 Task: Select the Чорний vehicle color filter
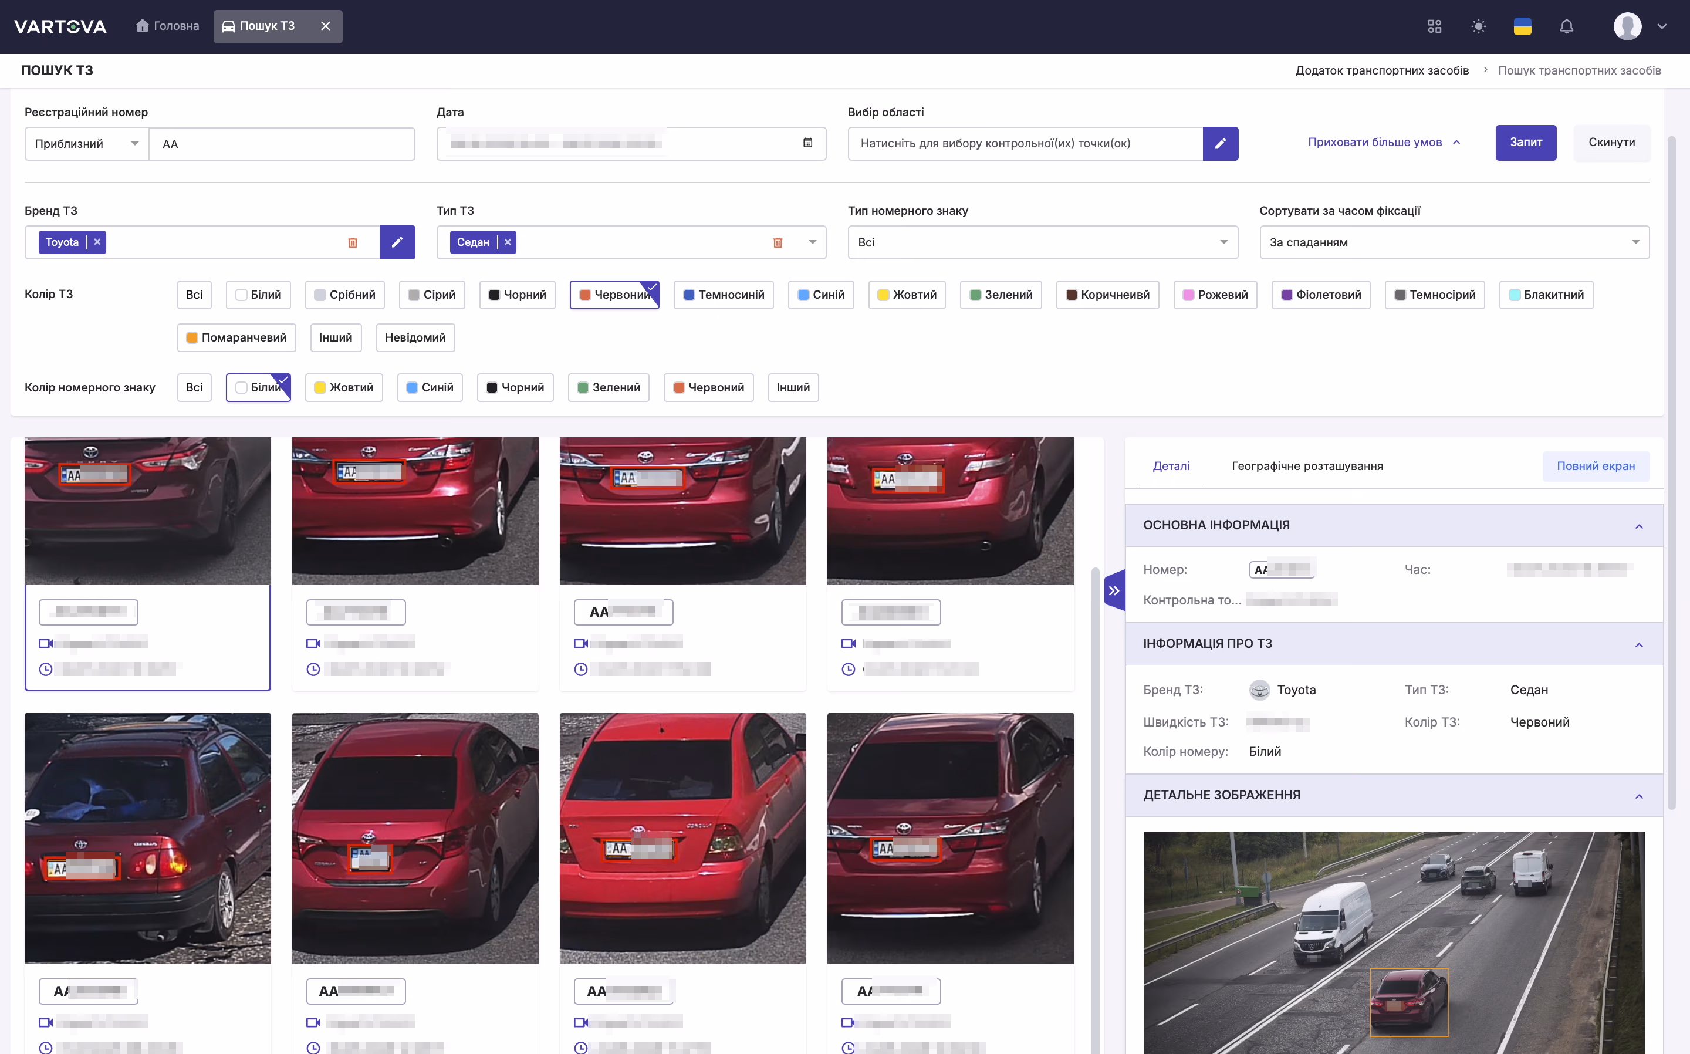click(x=517, y=295)
